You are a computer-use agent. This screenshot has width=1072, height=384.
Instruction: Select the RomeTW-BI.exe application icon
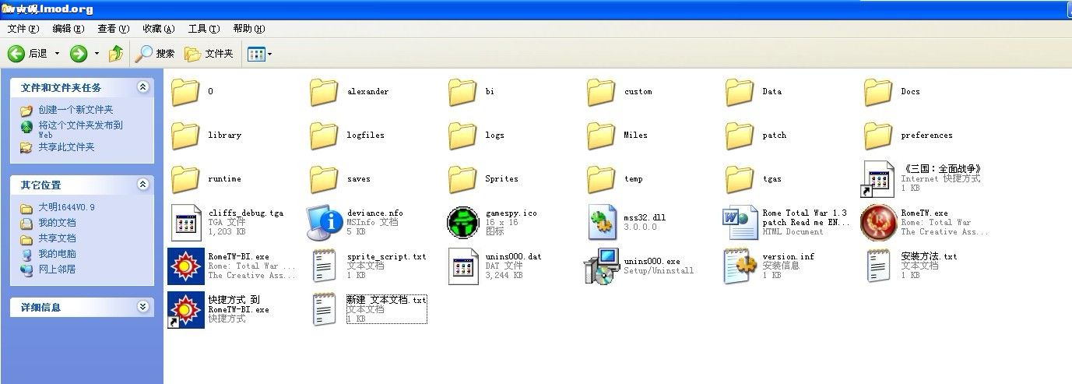click(186, 266)
